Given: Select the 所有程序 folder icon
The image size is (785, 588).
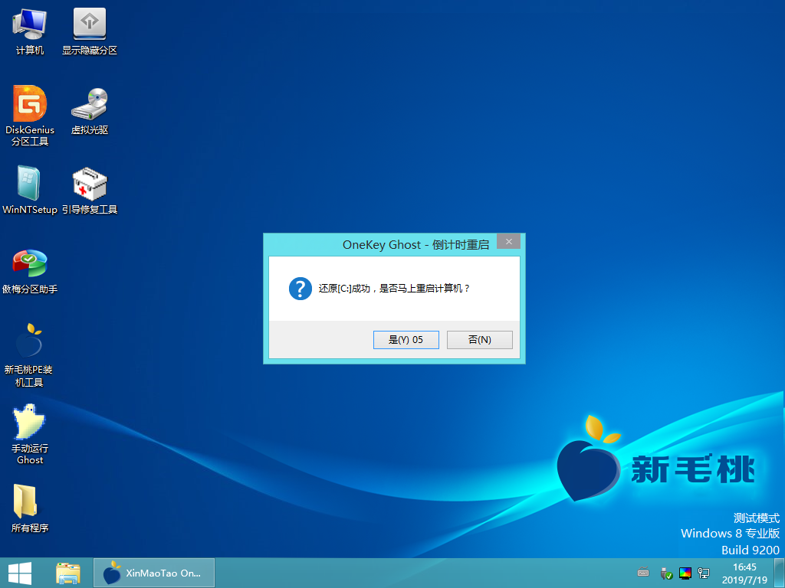Looking at the screenshot, I should tap(30, 508).
